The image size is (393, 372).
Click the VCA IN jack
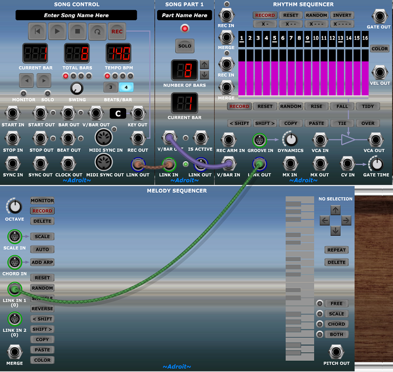[x=320, y=140]
